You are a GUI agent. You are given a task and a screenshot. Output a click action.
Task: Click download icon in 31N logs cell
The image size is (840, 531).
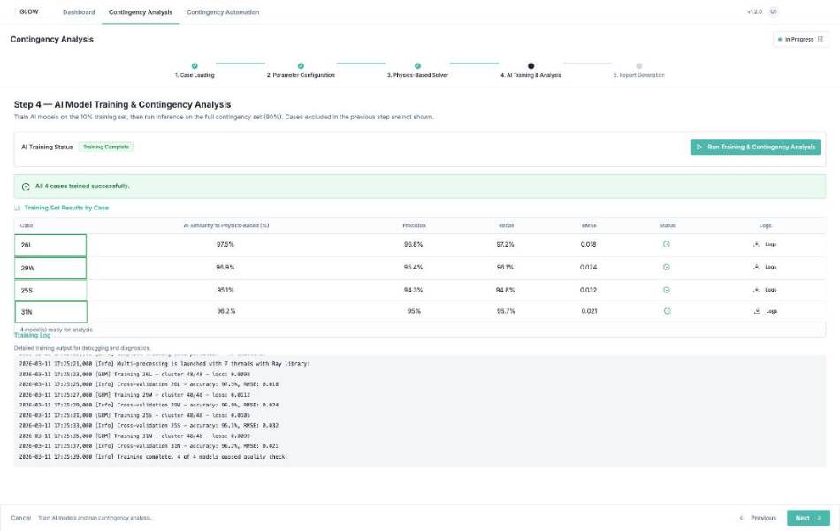[x=757, y=311]
